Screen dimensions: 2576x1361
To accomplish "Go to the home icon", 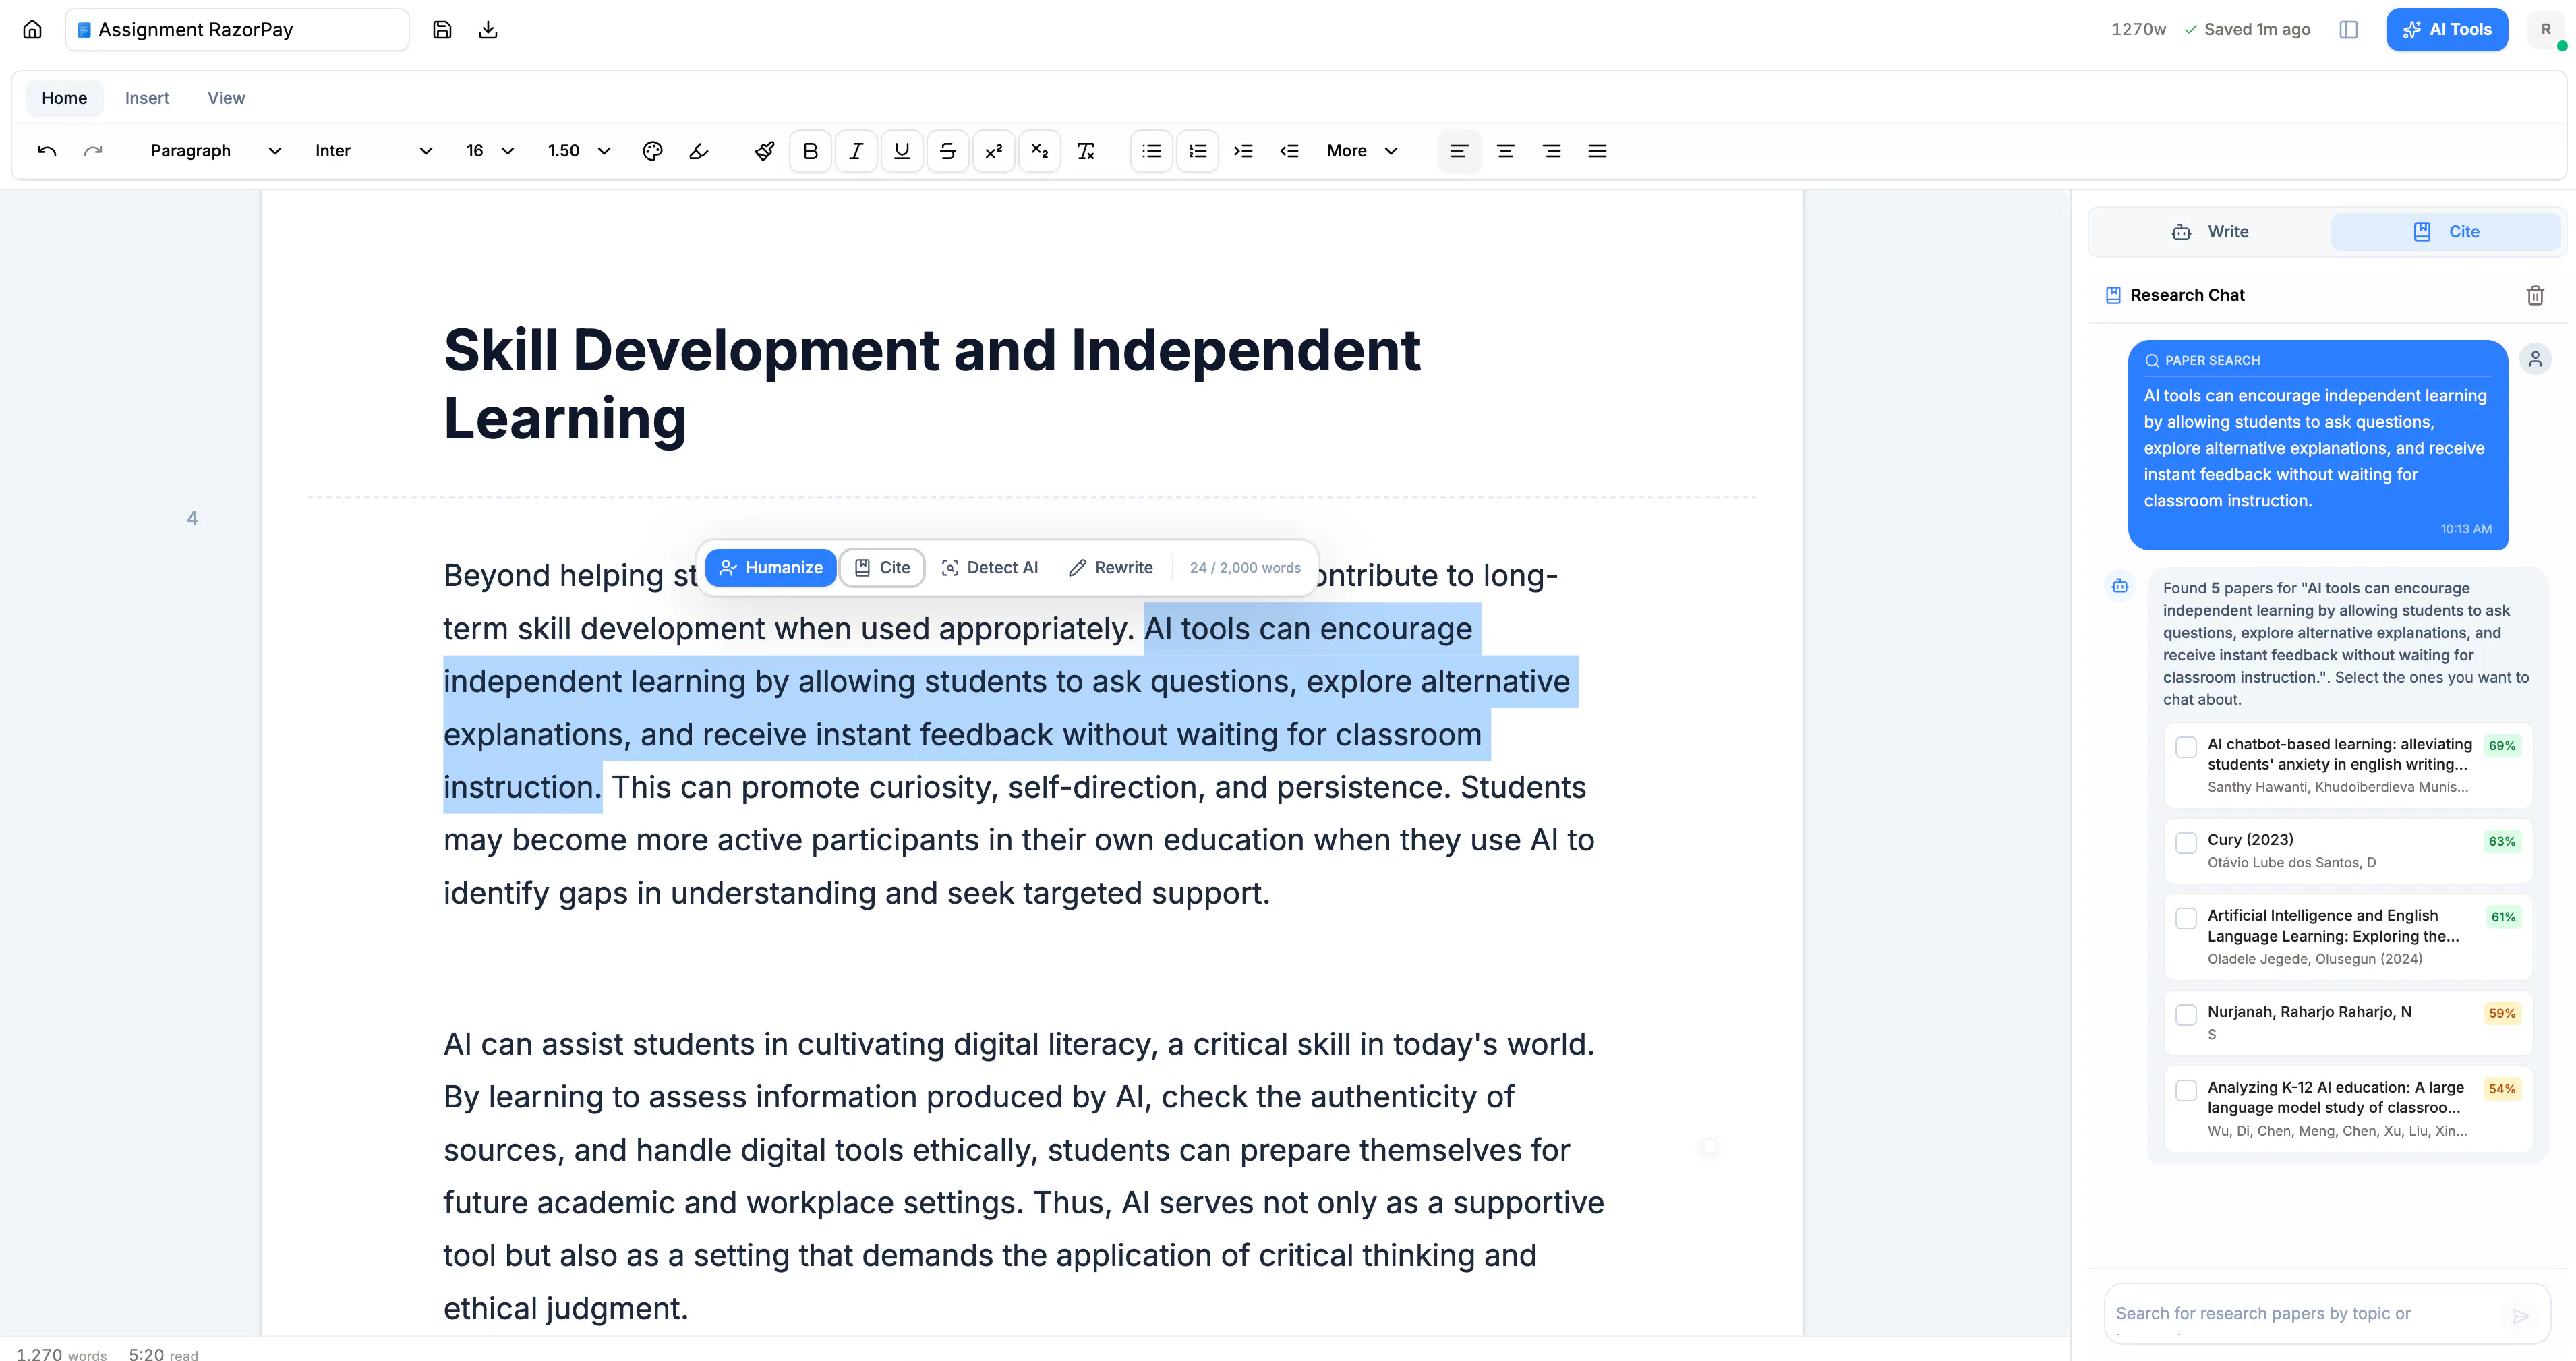I will (x=32, y=29).
